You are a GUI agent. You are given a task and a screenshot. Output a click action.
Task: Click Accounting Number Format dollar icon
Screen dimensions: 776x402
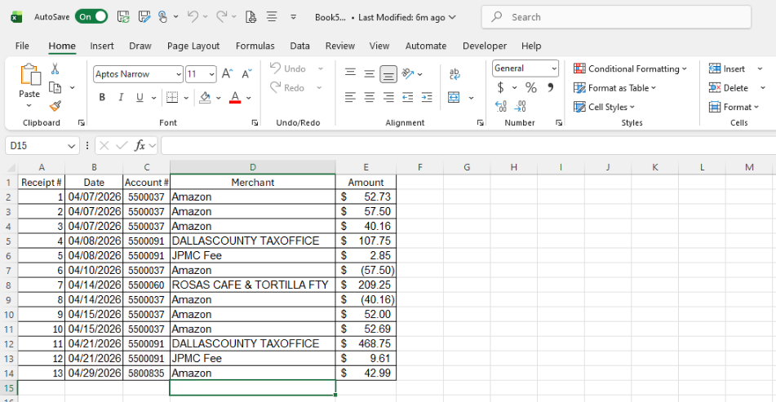tap(501, 87)
